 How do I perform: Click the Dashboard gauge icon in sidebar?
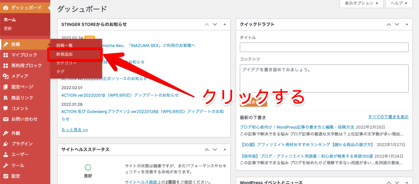pyautogui.click(x=6, y=8)
